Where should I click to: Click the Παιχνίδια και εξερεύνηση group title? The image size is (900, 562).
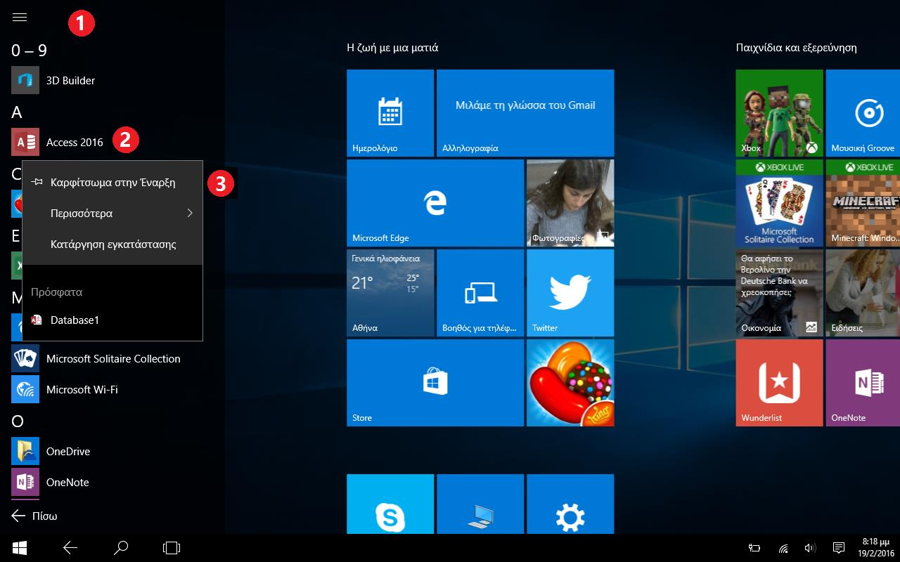(x=796, y=48)
